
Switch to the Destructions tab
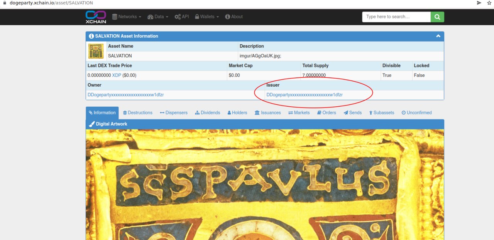138,113
